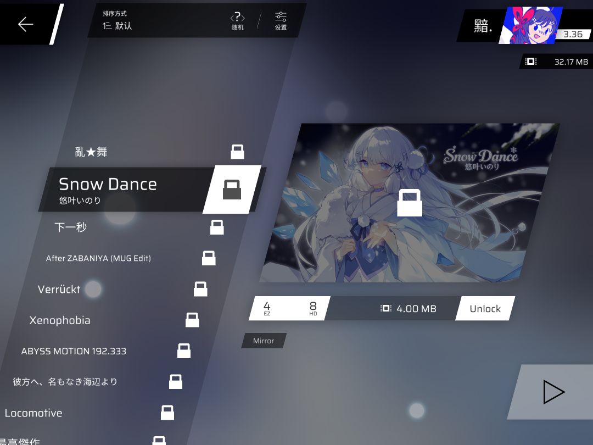Select the song Xenophobia
The image size is (593, 445).
coord(60,320)
